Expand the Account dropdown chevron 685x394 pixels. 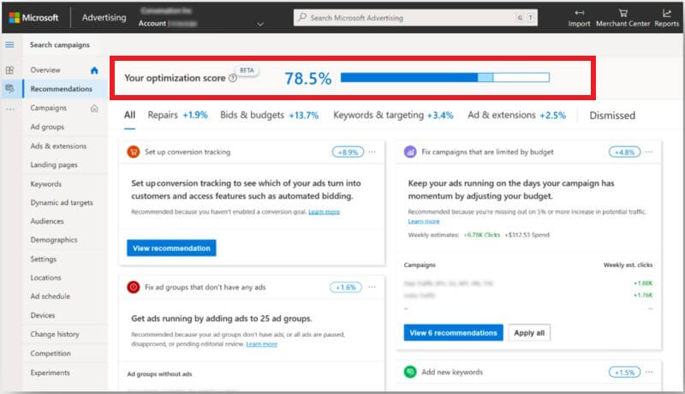[260, 24]
